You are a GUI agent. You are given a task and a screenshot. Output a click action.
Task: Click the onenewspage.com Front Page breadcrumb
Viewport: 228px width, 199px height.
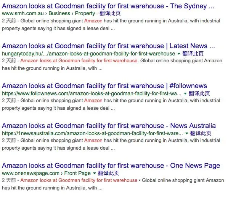click(77, 173)
